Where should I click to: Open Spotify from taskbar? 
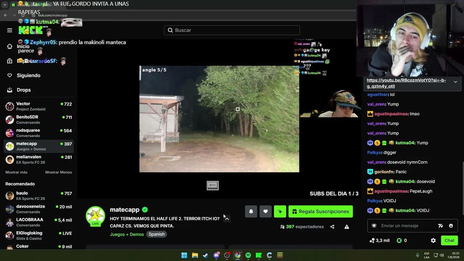[248, 255]
